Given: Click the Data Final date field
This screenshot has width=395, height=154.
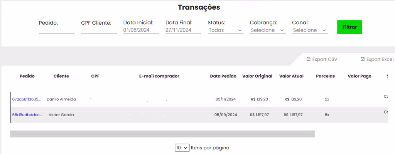Looking at the screenshot, I should 183,30.
